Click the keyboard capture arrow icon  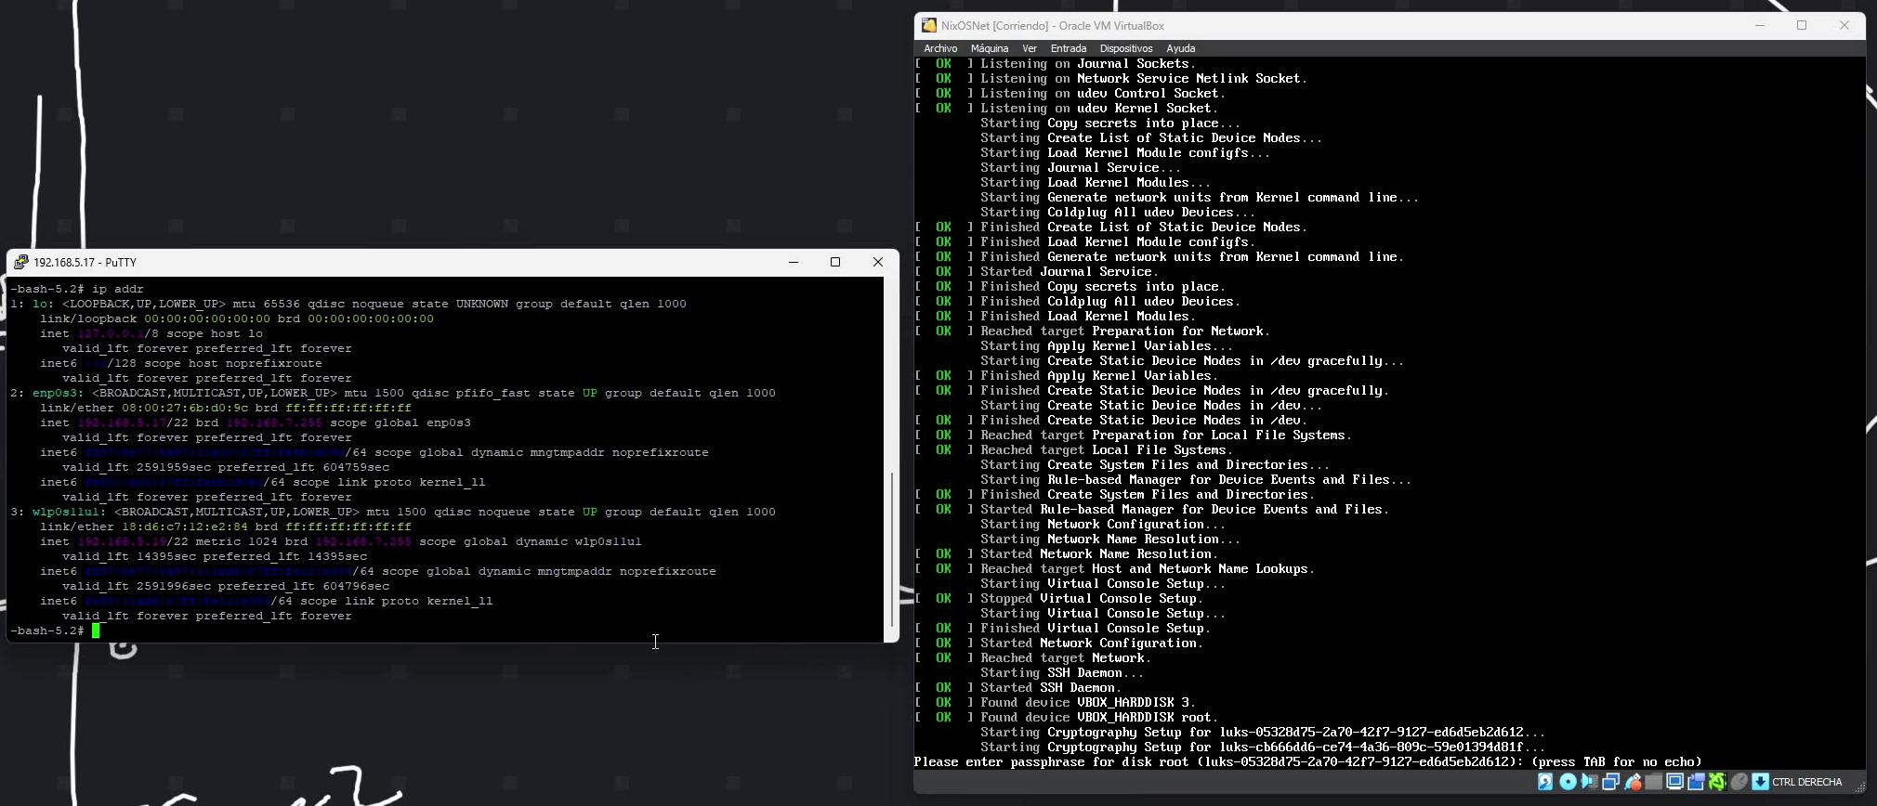[1760, 782]
